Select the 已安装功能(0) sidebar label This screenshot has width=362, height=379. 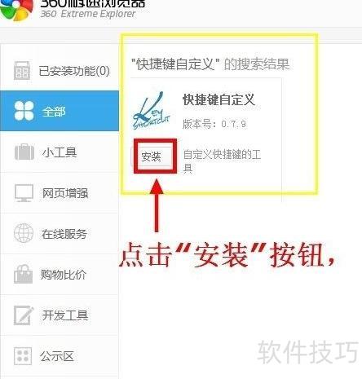coord(74,71)
